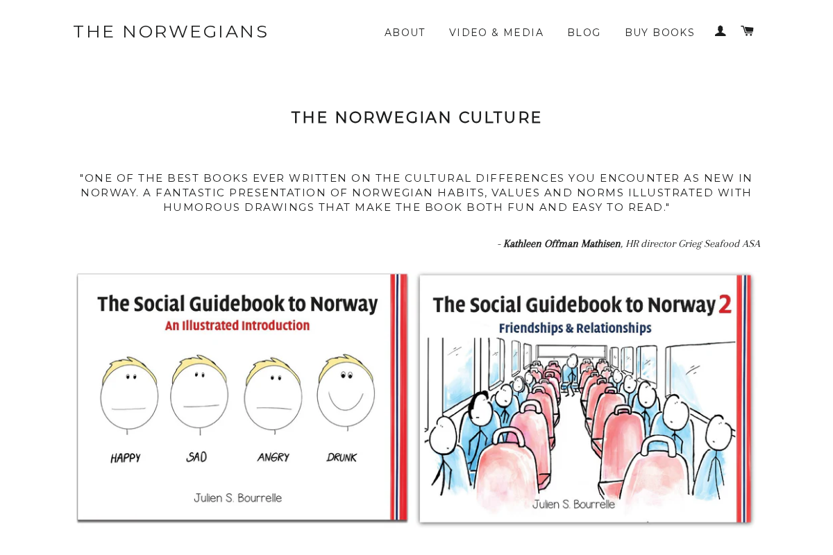Click the shopping cart icon
Image resolution: width=833 pixels, height=555 pixels.
747,29
